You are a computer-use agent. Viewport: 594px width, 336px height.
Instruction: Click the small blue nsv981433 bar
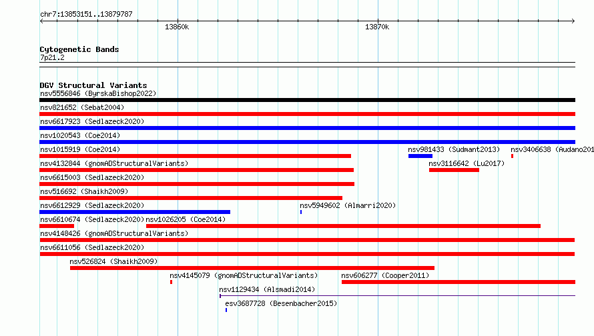pos(420,156)
